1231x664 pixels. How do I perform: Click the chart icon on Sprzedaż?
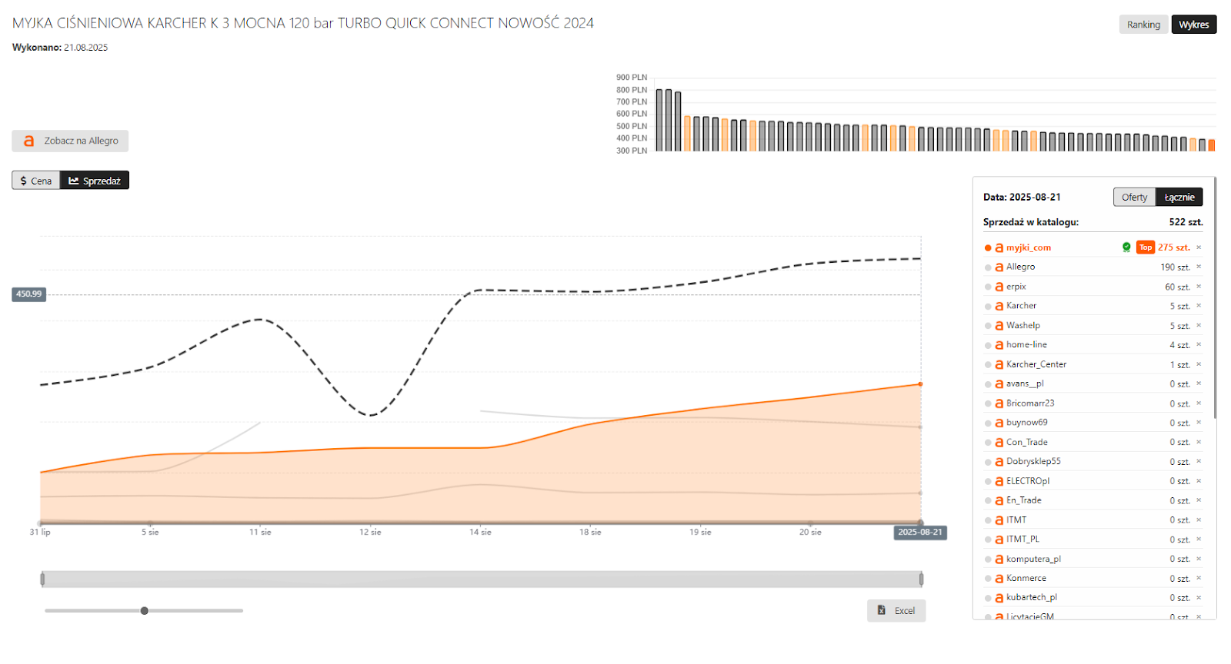click(x=74, y=181)
